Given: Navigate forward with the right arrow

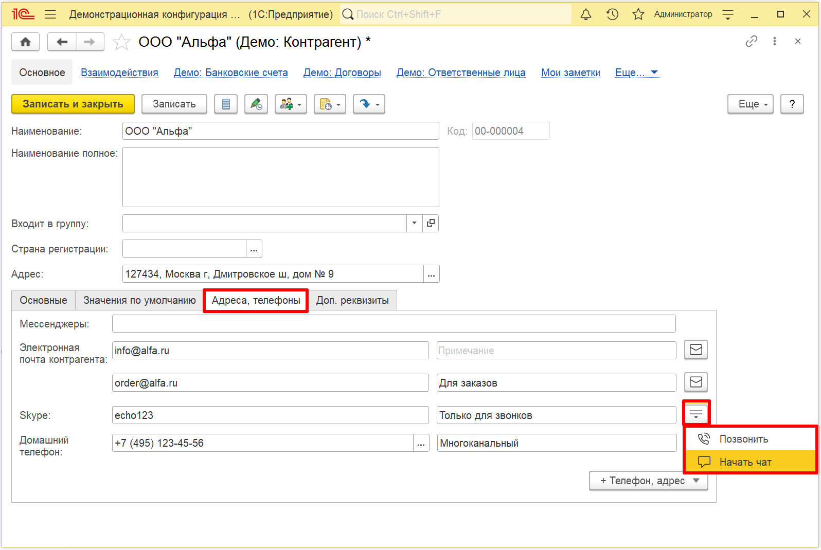Looking at the screenshot, I should tap(90, 42).
